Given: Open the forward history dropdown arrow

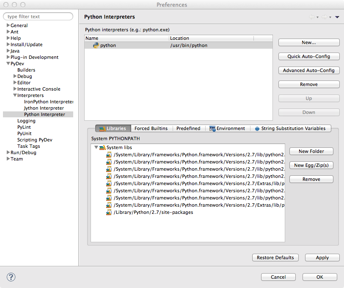Looking at the screenshot, I should 330,17.
